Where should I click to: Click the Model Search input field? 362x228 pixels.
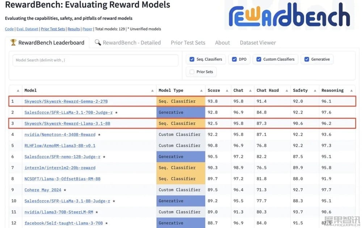[x=95, y=60]
